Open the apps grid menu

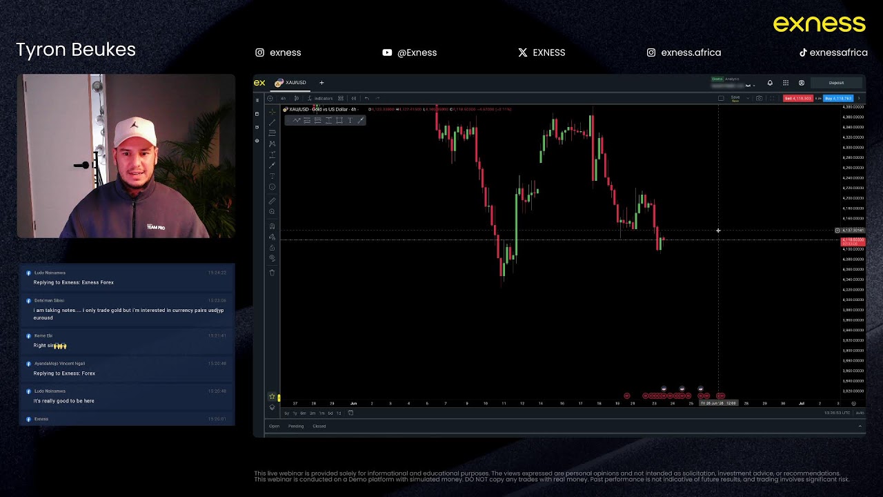click(x=786, y=83)
